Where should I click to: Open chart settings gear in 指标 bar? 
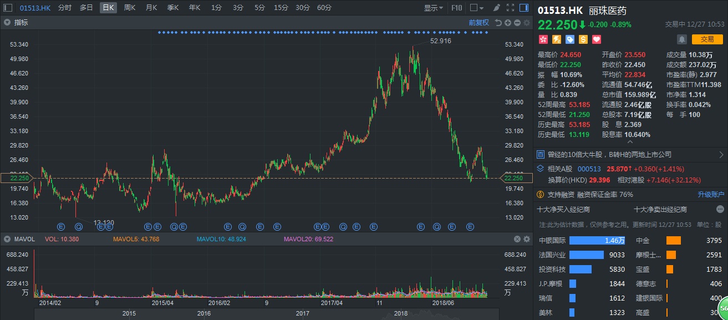[x=526, y=23]
